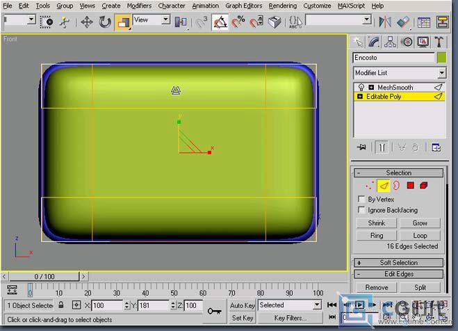This screenshot has width=458, height=331.
Task: Click the Use Pivot Point Center icon
Action: coord(181,22)
